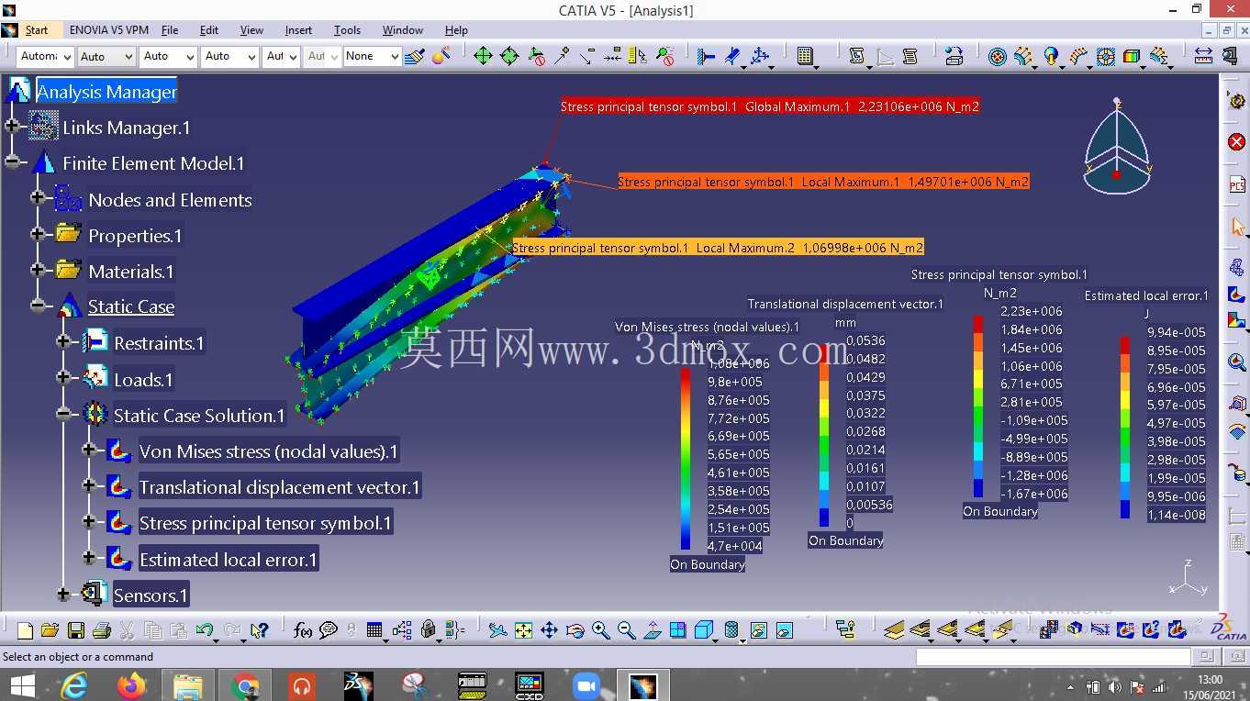Click the Windows Start button

21,685
